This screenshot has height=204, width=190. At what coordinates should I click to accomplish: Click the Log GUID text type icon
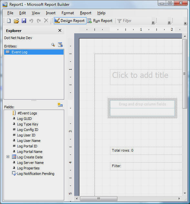(x=14, y=118)
